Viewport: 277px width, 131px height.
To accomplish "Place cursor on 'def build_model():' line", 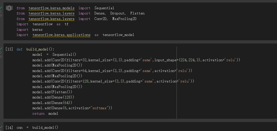I will tap(35, 49).
